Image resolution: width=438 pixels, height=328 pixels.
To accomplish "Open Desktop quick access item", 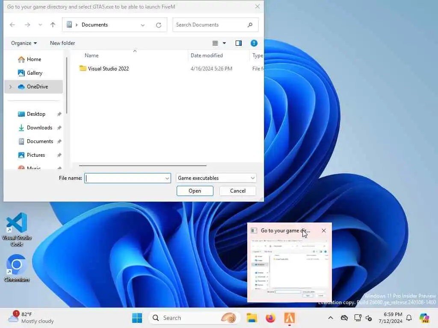I will (36, 114).
